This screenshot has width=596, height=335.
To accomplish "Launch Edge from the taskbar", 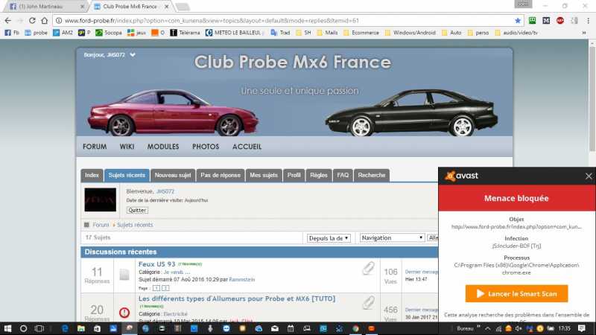I will pyautogui.click(x=65, y=328).
